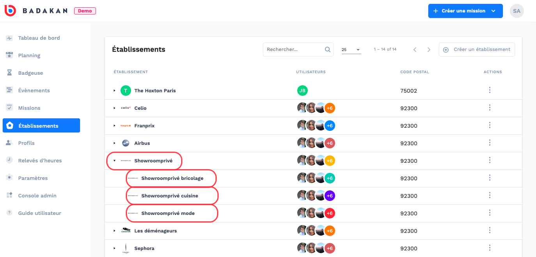Open actions menu for Airbus
Image resolution: width=536 pixels, height=257 pixels.
click(x=490, y=143)
